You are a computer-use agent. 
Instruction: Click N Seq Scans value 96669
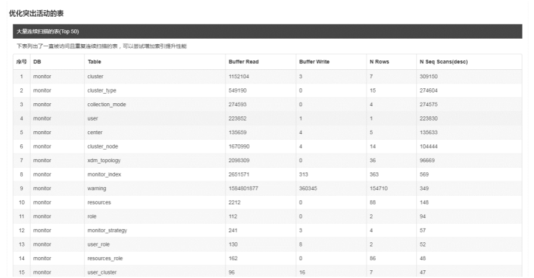point(427,160)
